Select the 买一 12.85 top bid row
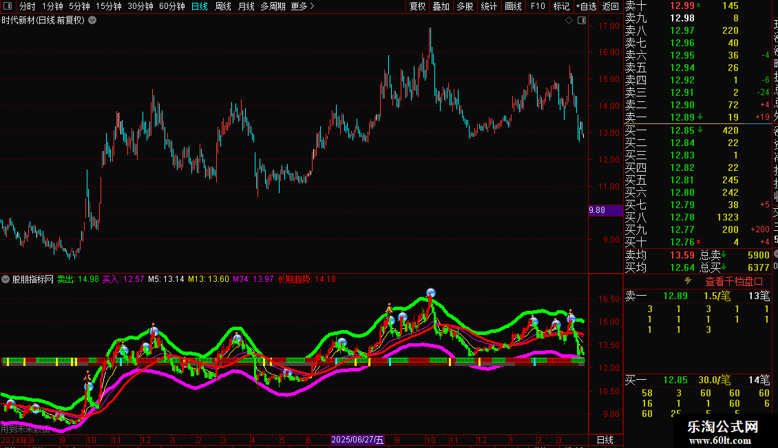Screen dimensions: 778x448 [697, 131]
